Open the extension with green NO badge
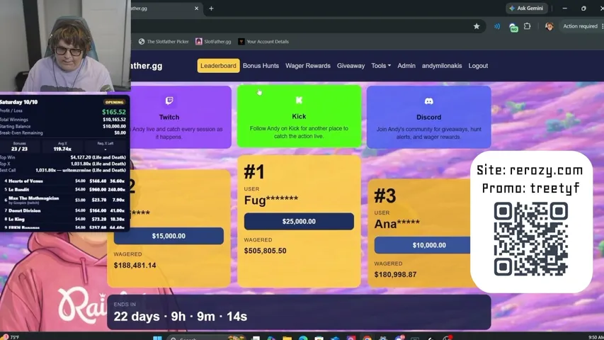Image resolution: width=604 pixels, height=340 pixels. [513, 27]
